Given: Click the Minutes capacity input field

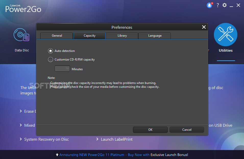Looking at the screenshot, I should [x=62, y=69].
